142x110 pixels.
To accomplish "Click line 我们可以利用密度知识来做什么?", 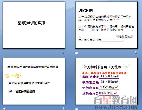I will 29,83.
